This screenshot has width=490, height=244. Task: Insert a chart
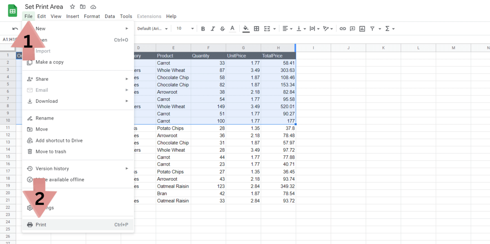(x=362, y=29)
